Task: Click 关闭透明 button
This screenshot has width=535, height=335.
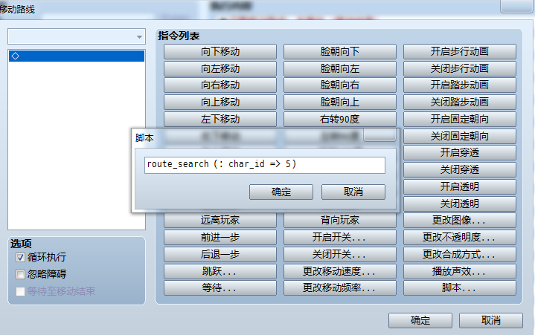Action: (460, 204)
